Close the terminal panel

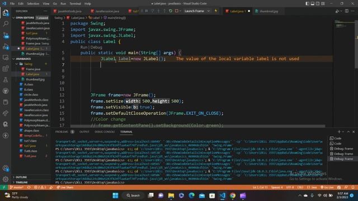354,132
